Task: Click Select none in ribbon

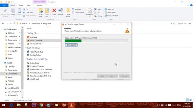Action: pyautogui.click(x=110, y=13)
